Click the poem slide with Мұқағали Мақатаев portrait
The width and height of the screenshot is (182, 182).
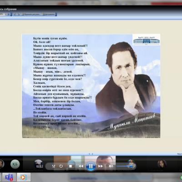coord(91,86)
